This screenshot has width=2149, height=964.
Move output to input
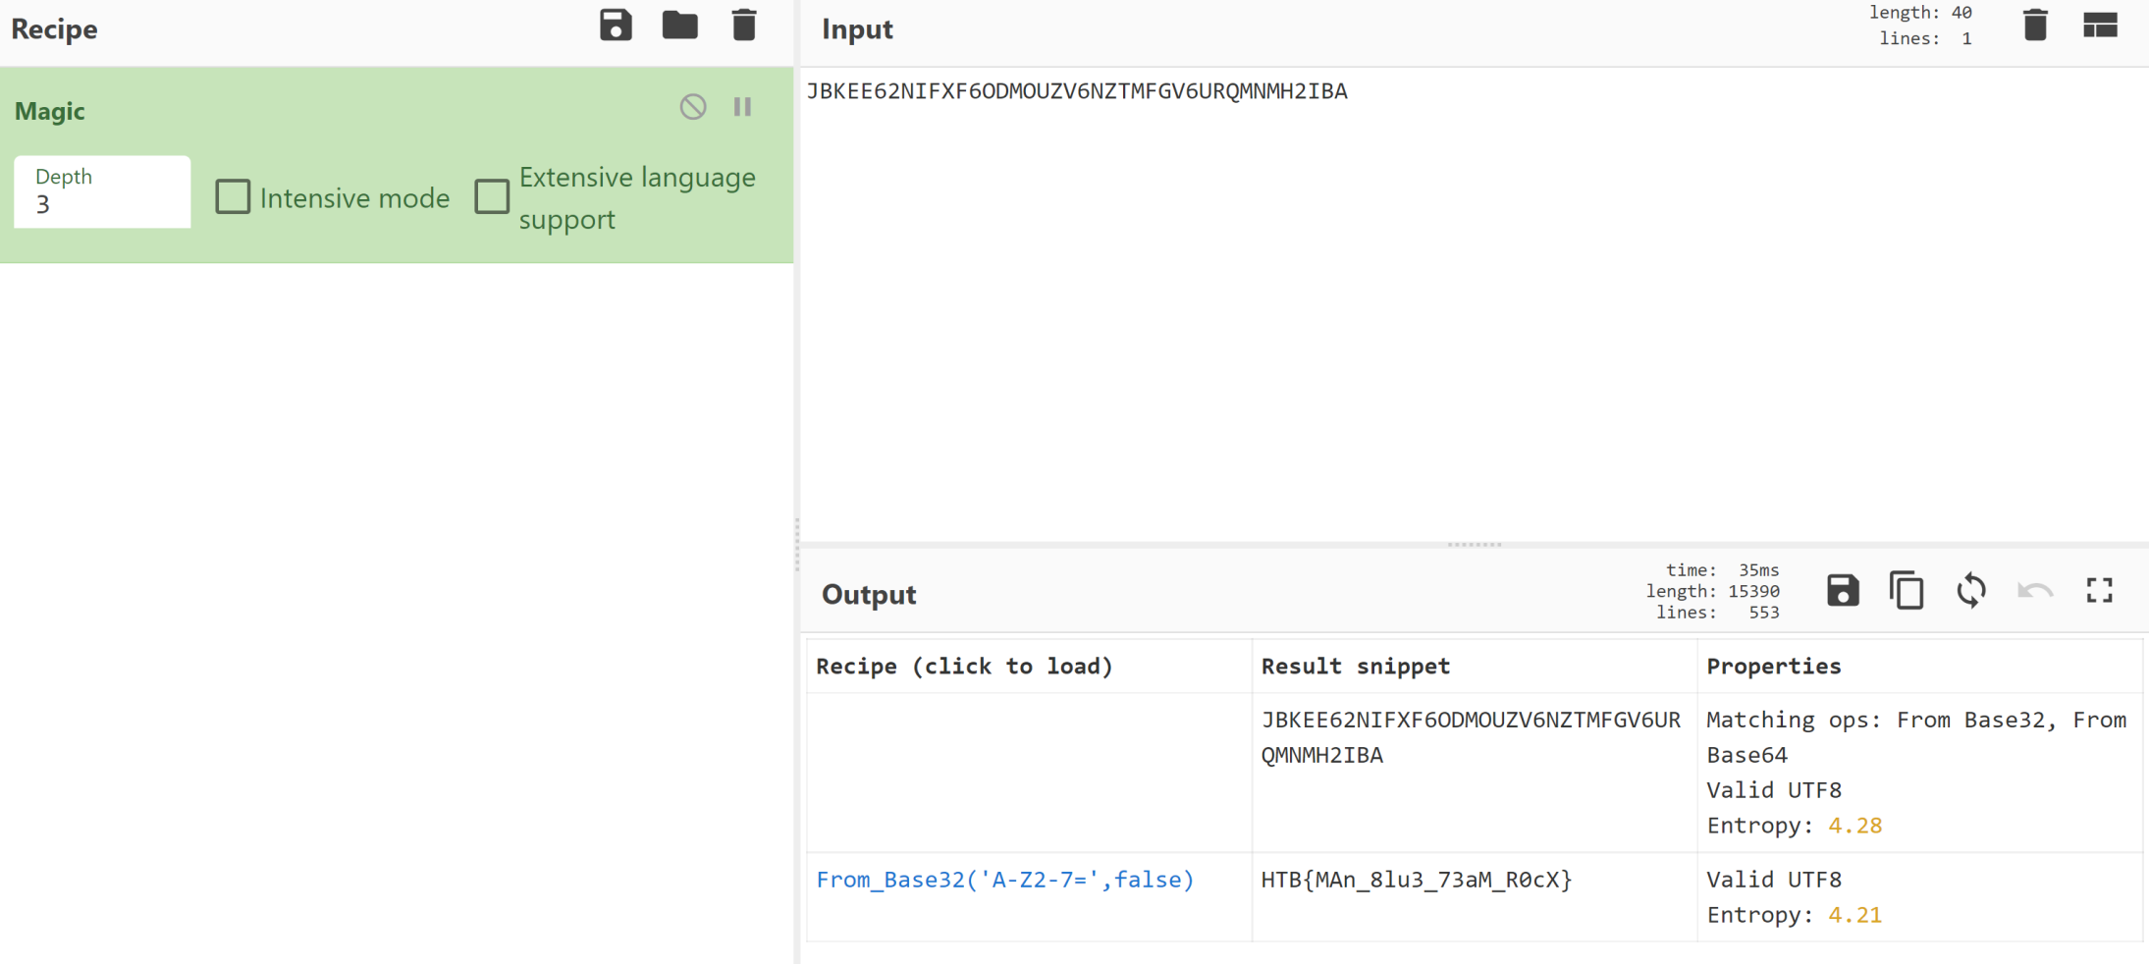[1971, 591]
